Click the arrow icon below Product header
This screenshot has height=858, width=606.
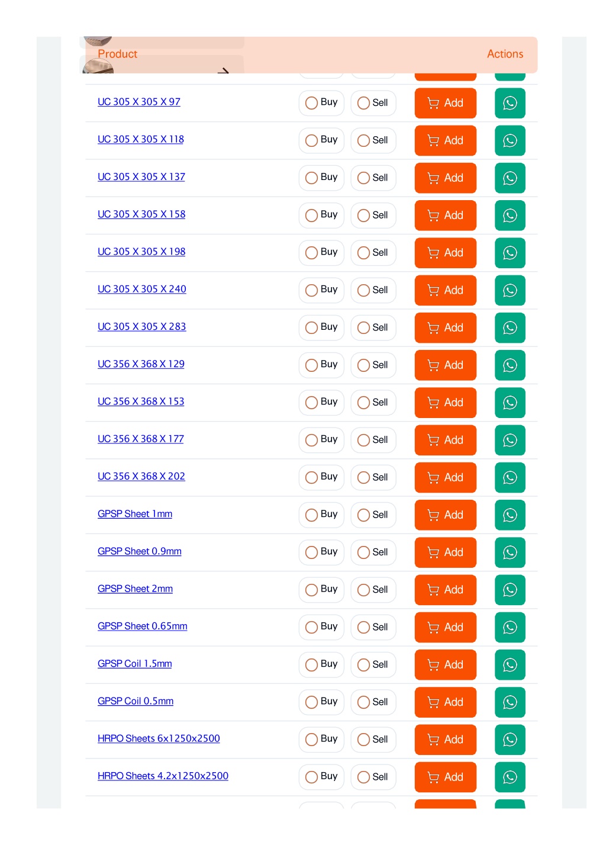223,71
